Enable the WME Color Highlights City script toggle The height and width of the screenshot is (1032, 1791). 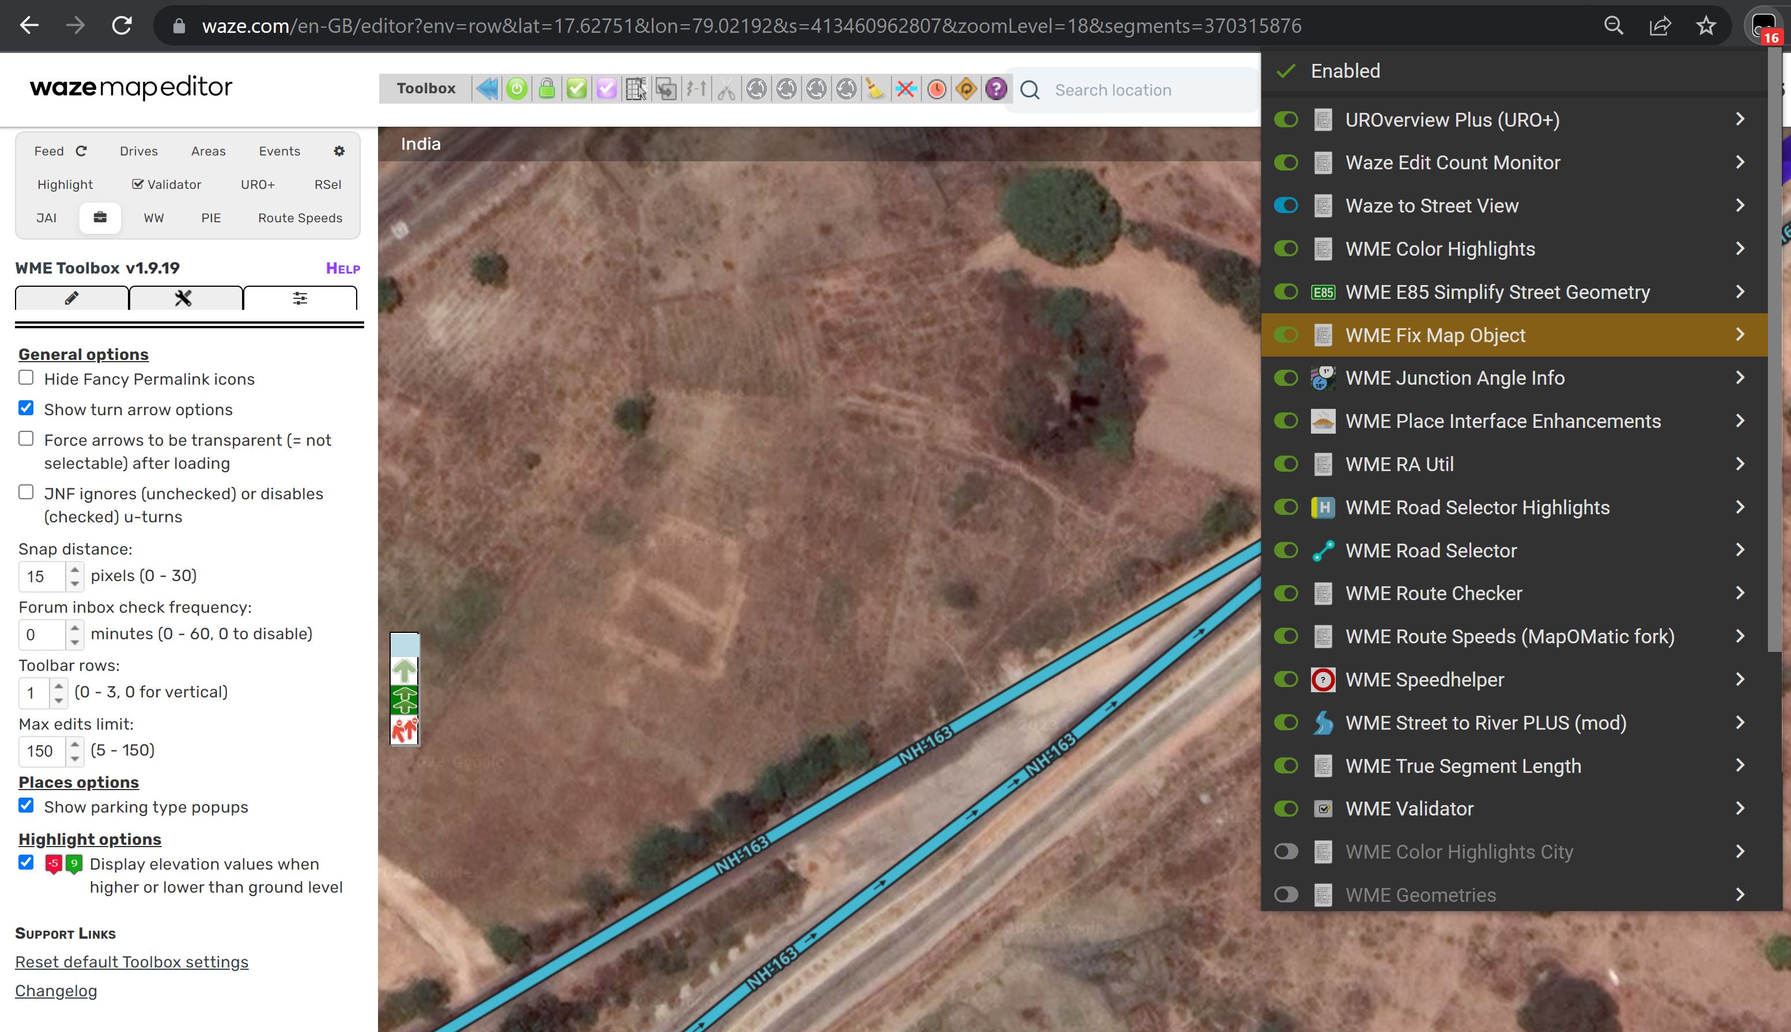(1286, 851)
